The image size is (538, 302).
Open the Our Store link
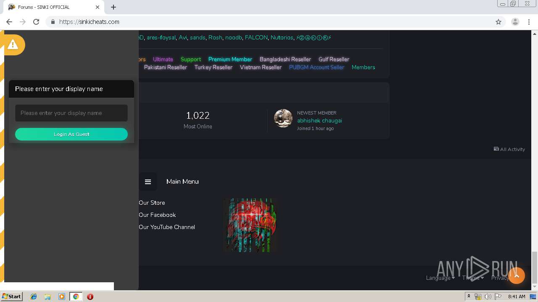pyautogui.click(x=152, y=203)
